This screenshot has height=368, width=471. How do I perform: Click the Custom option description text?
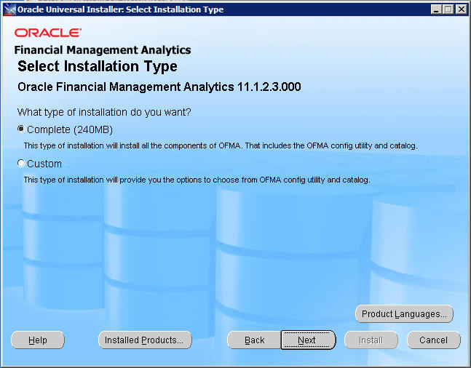pyautogui.click(x=197, y=180)
